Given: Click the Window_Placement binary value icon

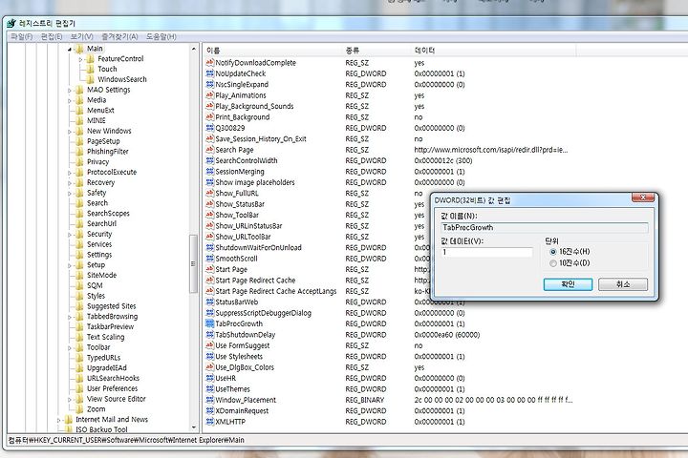Looking at the screenshot, I should [x=209, y=400].
